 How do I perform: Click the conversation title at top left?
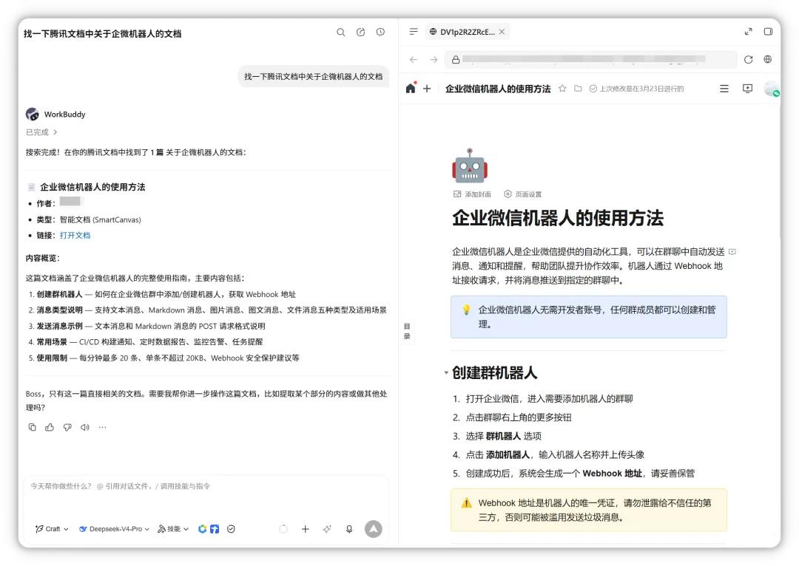pos(102,33)
